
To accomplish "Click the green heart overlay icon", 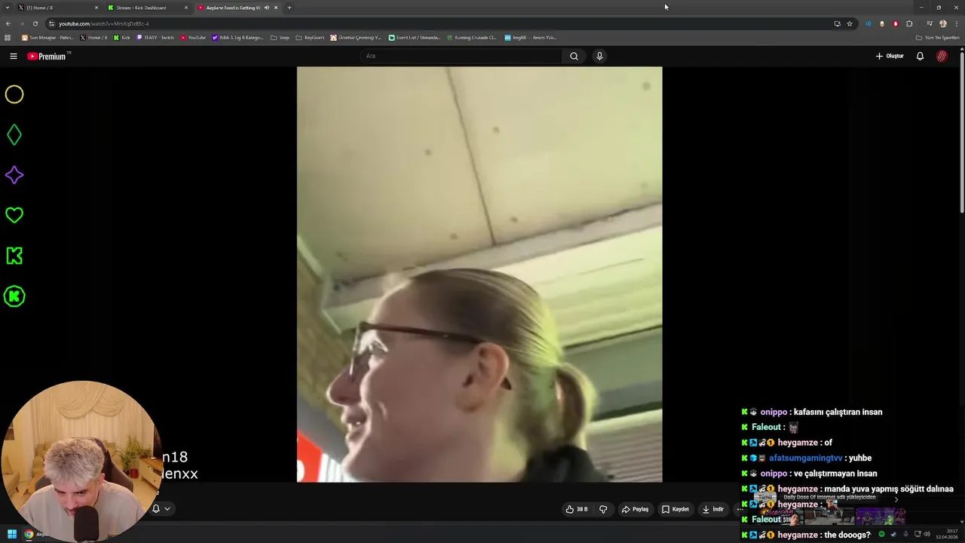I will (14, 215).
